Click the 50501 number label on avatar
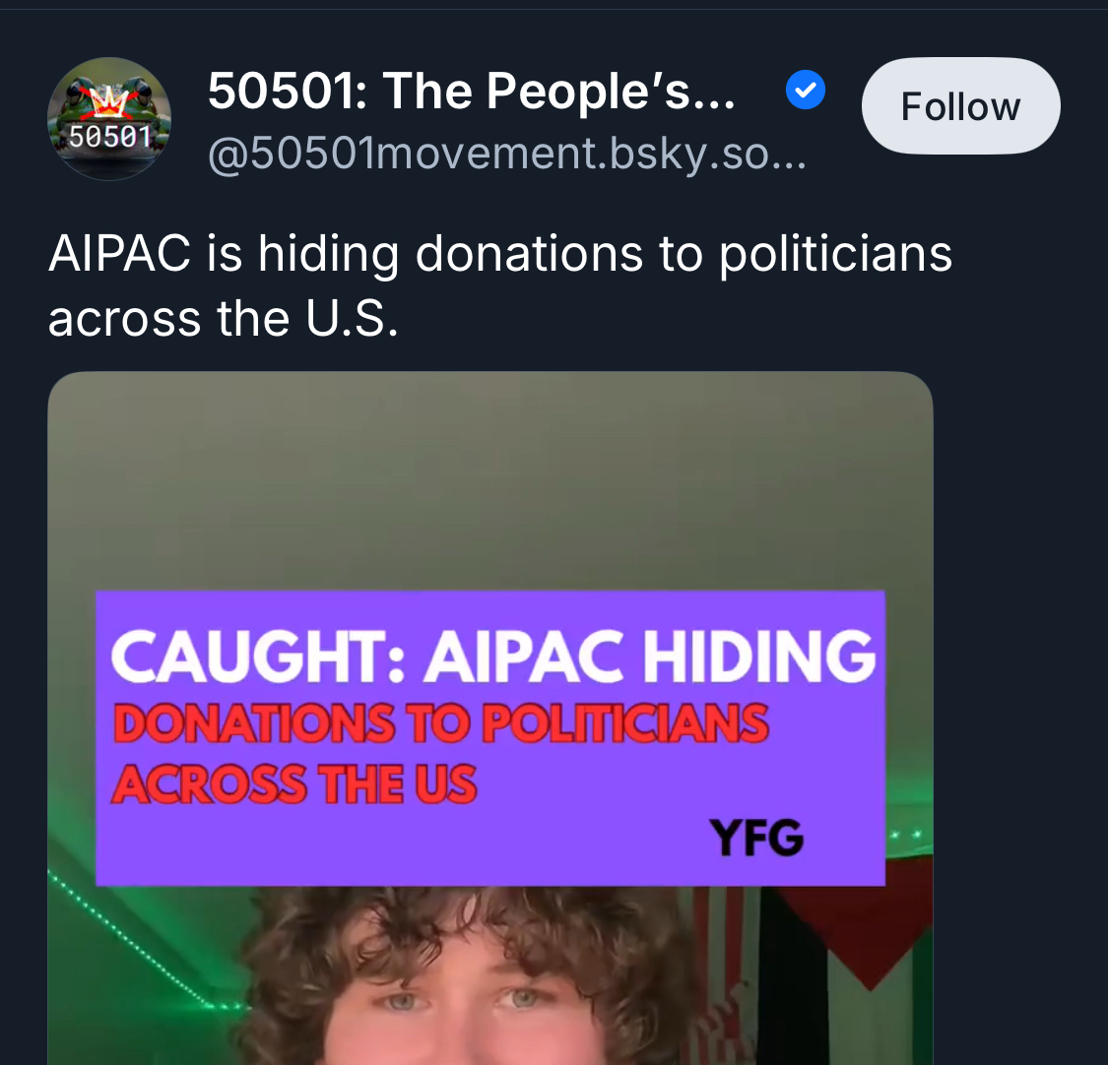The height and width of the screenshot is (1065, 1108). (x=109, y=137)
